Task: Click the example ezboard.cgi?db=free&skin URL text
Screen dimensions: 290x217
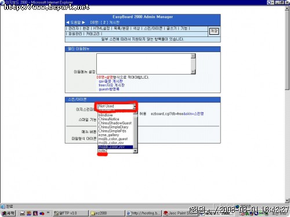Action: pyautogui.click(x=177, y=114)
